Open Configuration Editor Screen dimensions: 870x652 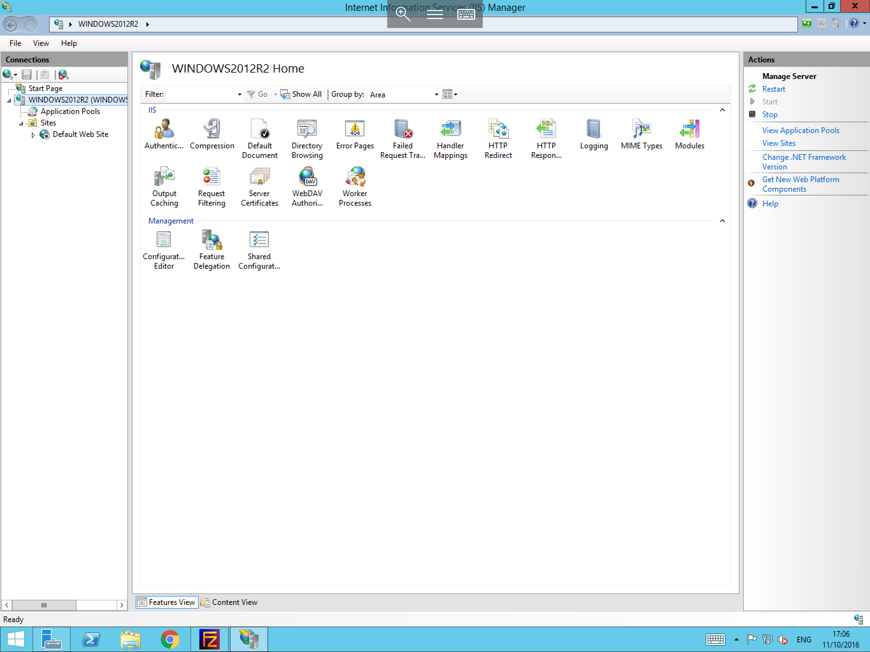164,250
